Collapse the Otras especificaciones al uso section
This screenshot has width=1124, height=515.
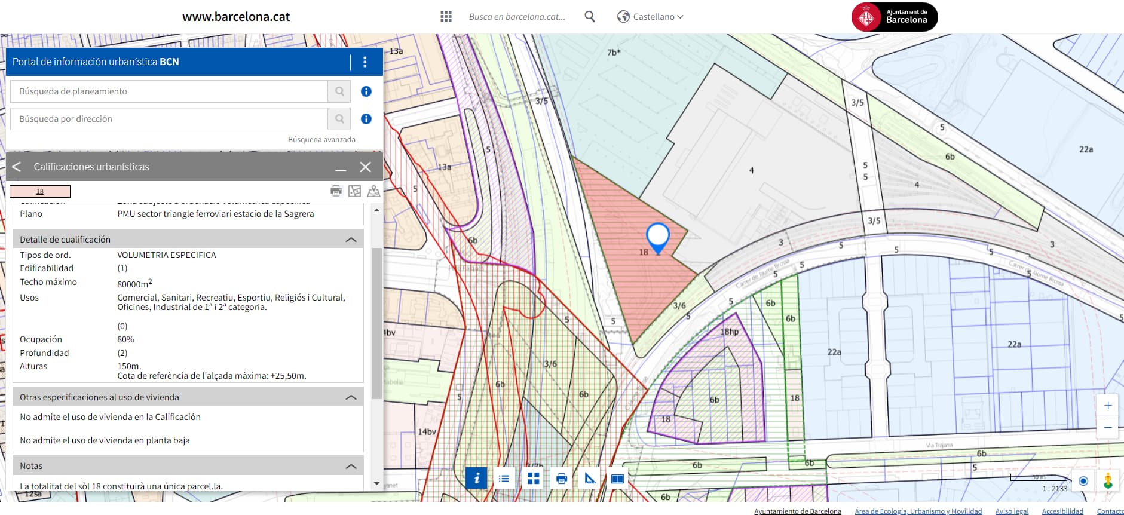(x=351, y=397)
